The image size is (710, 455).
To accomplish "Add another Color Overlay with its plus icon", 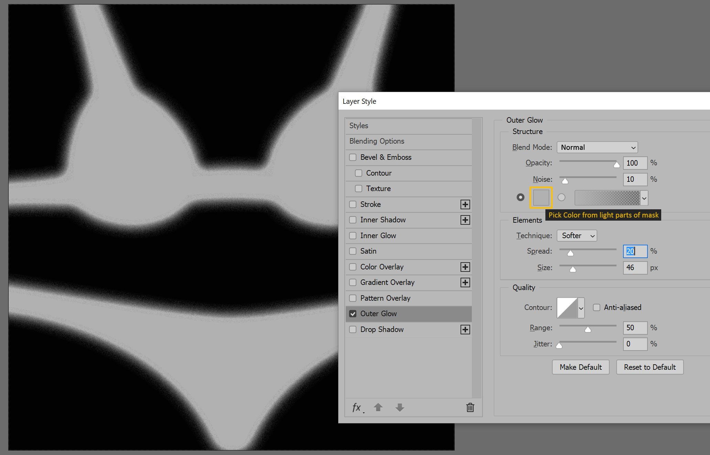I will tap(465, 267).
